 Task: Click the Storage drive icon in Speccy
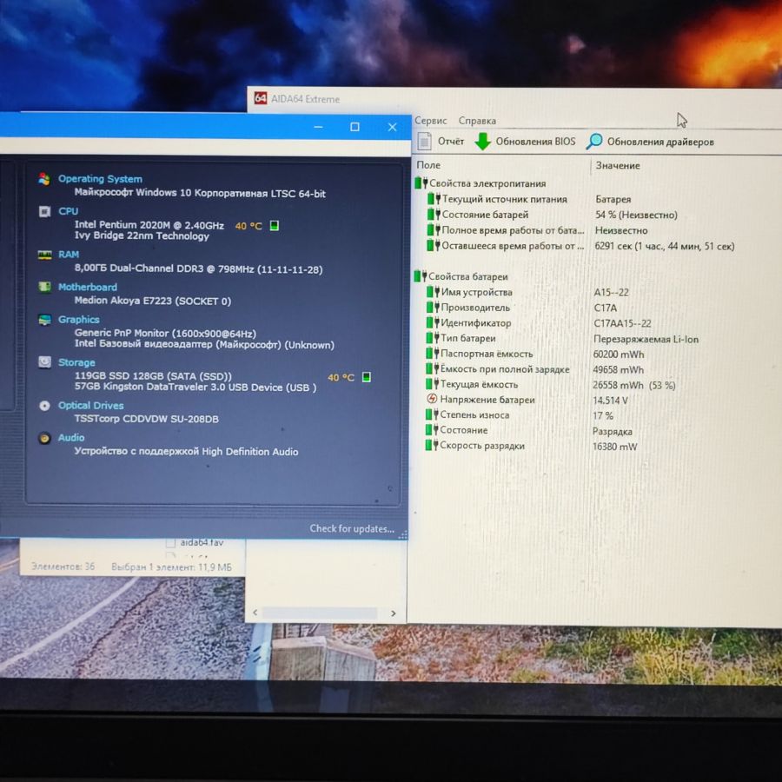44,362
